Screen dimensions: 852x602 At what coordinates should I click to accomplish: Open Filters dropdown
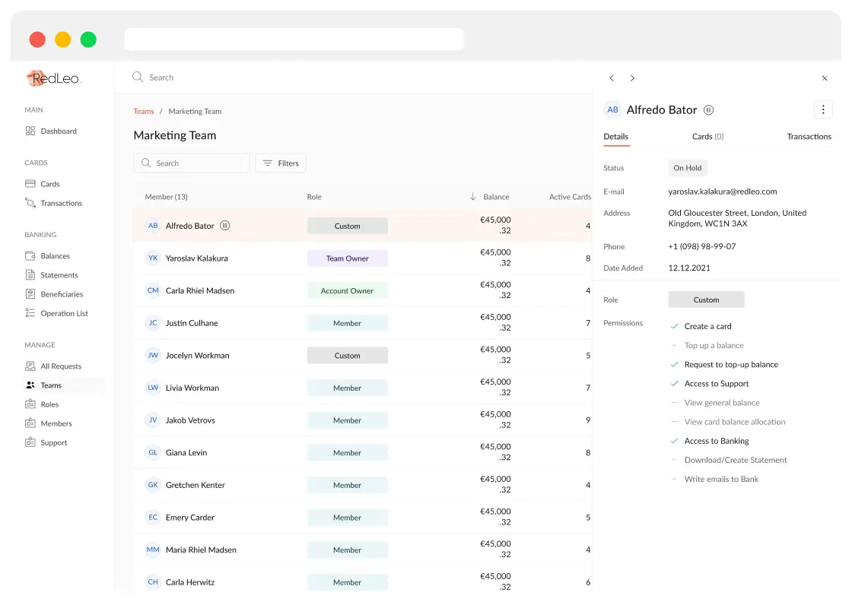(x=281, y=163)
